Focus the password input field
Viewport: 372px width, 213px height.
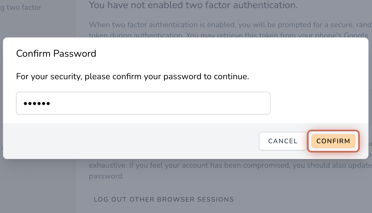point(143,103)
